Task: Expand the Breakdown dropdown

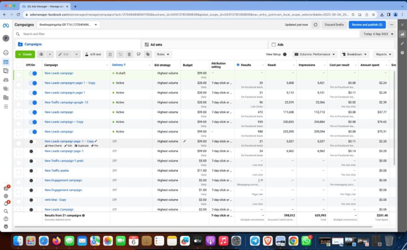Action: click(355, 54)
